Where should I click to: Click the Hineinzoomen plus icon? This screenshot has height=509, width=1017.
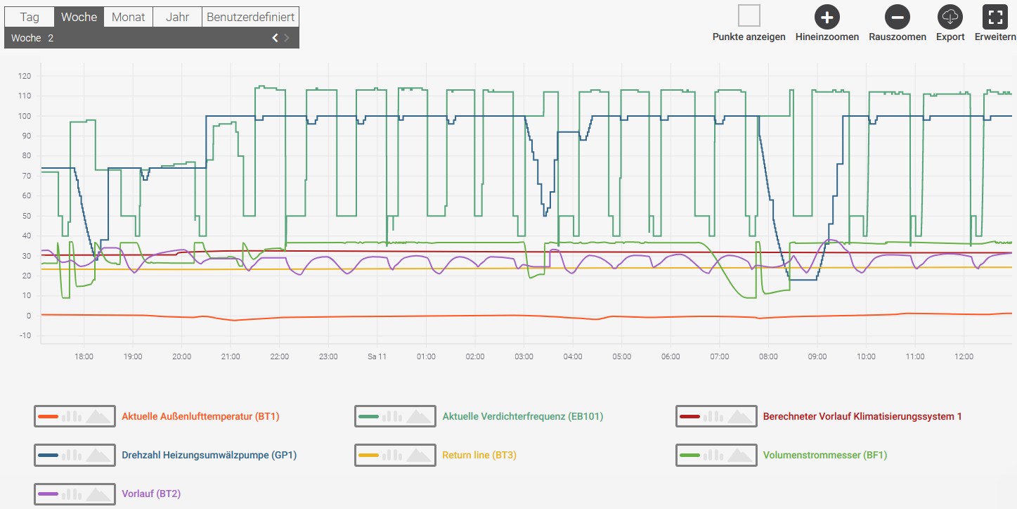(x=827, y=17)
